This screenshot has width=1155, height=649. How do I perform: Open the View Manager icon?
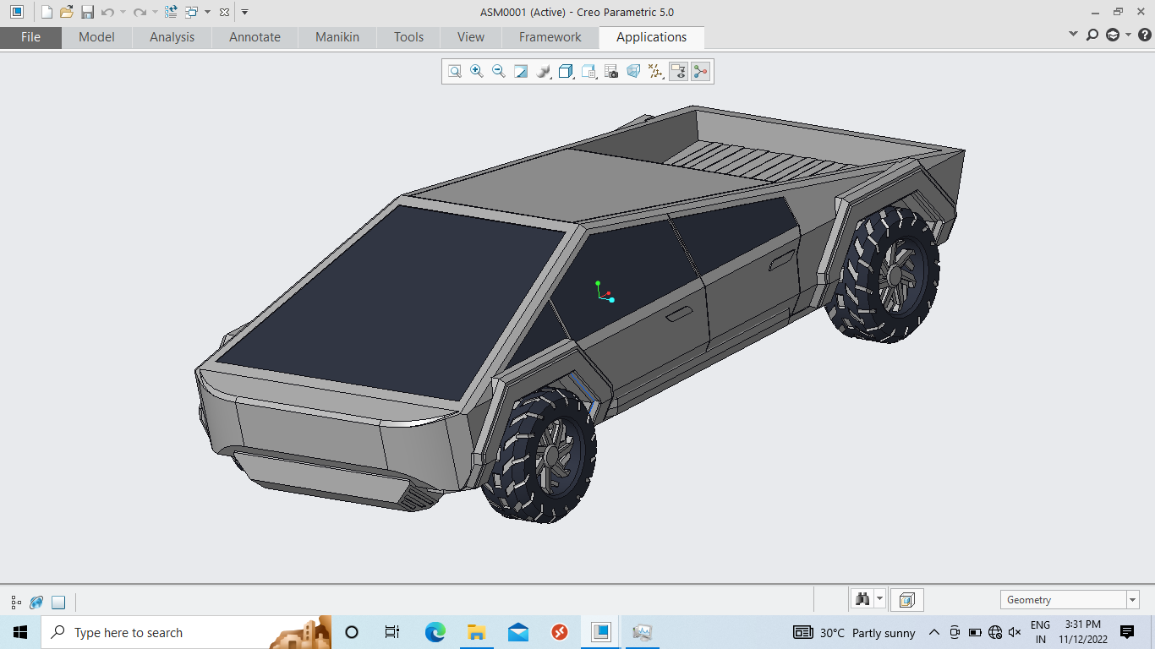589,72
